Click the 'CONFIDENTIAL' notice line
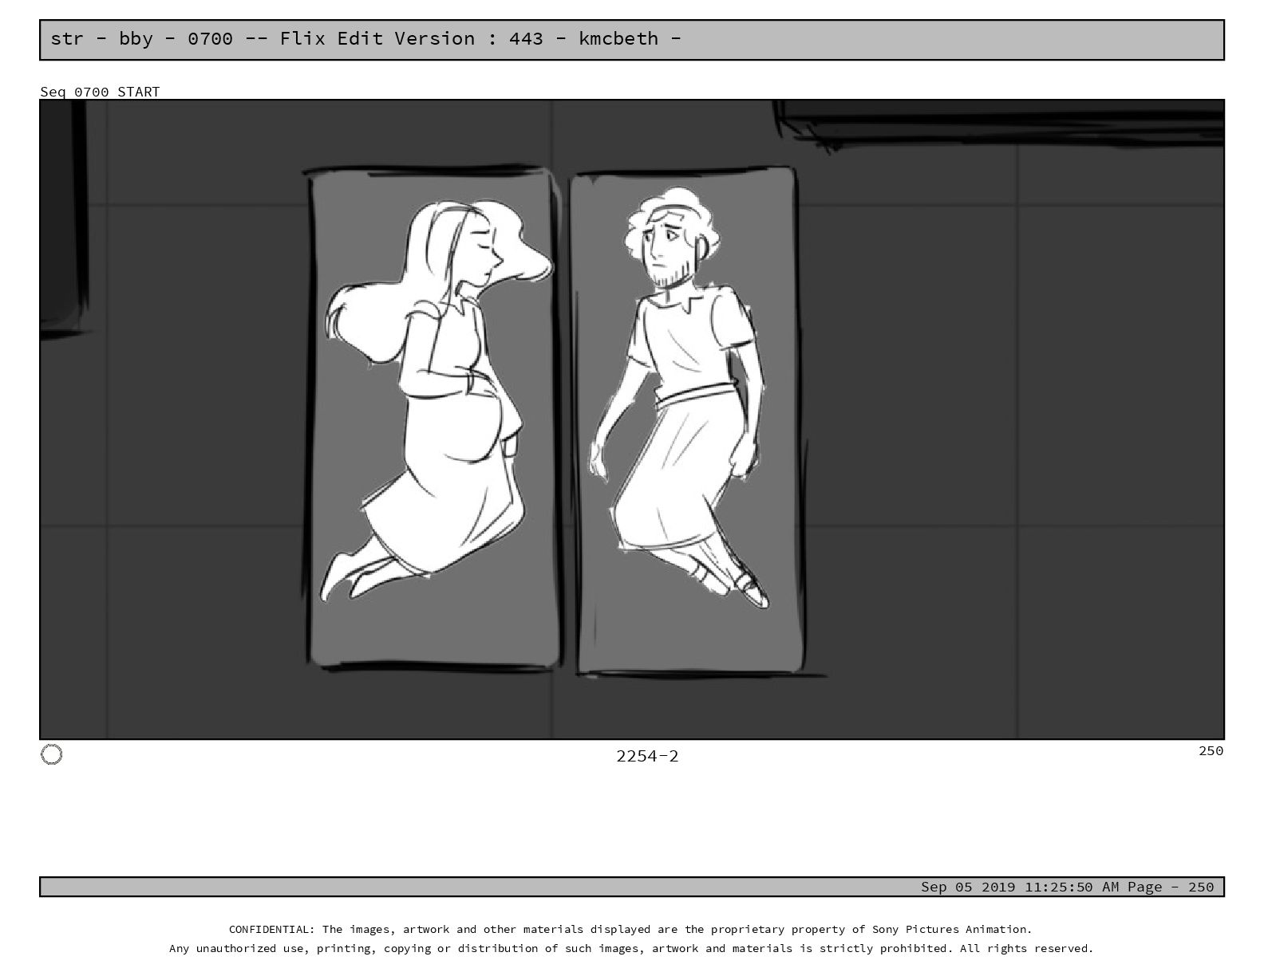Screen dimensions: 1264x976 pyautogui.click(x=630, y=929)
